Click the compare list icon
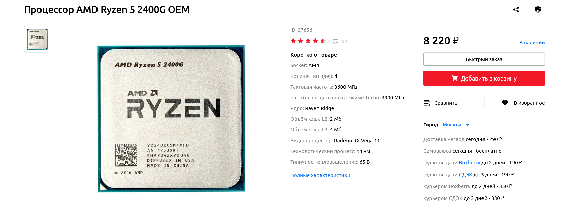Viewport: 580px width, 212px height. [x=427, y=103]
